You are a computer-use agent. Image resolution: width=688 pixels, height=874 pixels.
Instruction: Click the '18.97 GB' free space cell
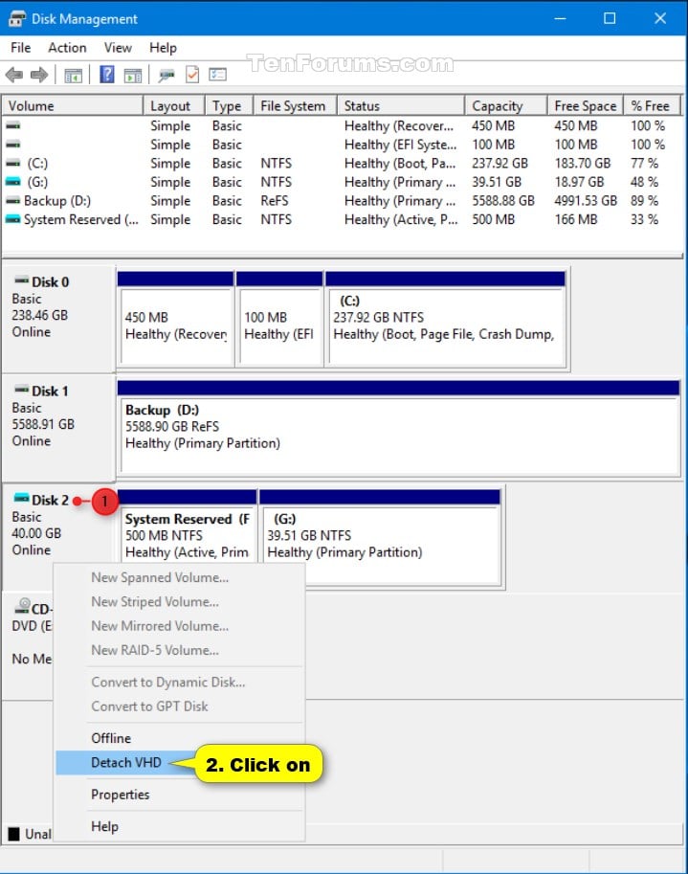[579, 182]
